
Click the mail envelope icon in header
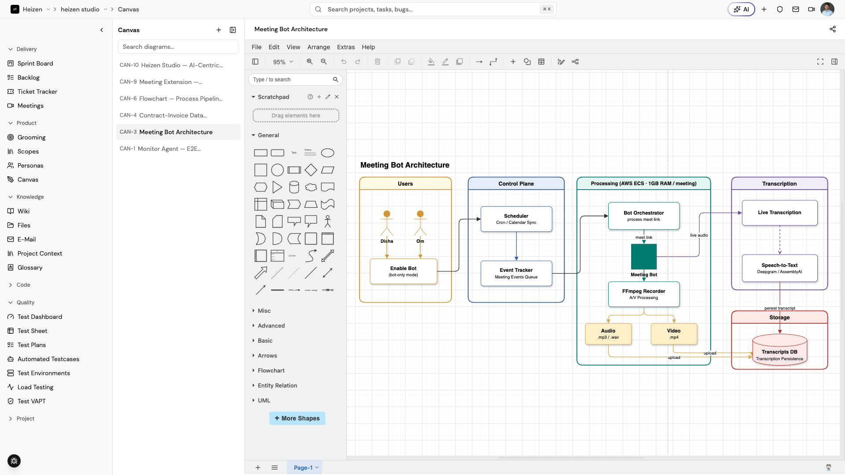tap(796, 9)
